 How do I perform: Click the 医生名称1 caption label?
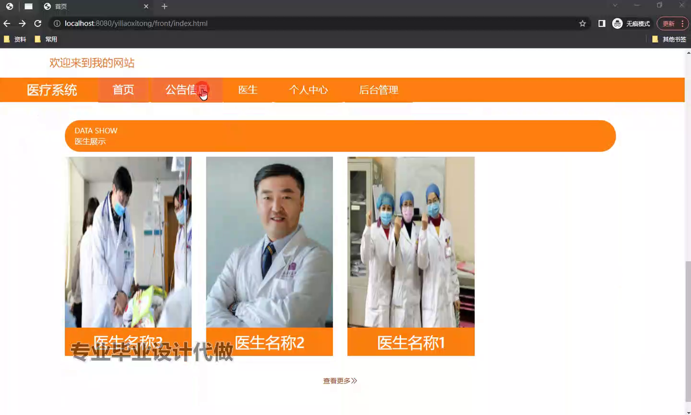(x=411, y=342)
